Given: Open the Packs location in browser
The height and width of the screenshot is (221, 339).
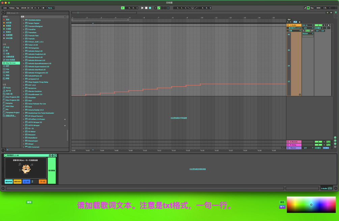Looking at the screenshot, I should 8,88.
